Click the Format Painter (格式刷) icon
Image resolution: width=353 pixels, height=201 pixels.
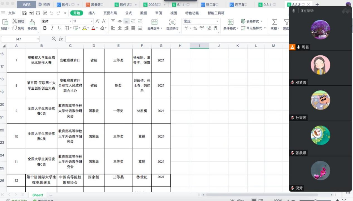pos(32,22)
